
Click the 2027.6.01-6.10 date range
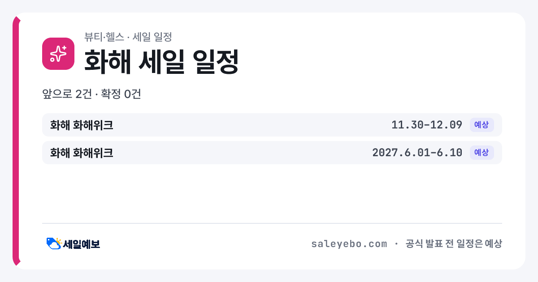coord(417,153)
